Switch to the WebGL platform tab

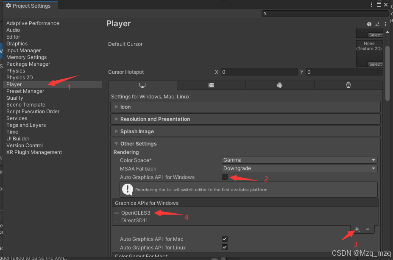tap(348, 85)
